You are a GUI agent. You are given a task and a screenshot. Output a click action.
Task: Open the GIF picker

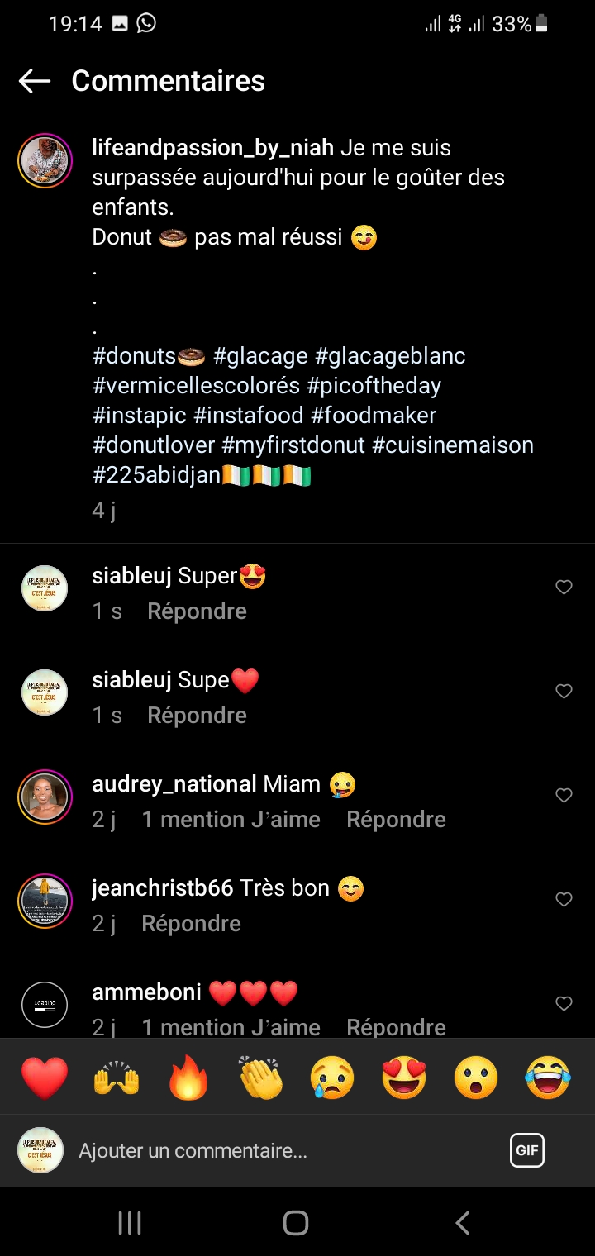point(526,1150)
